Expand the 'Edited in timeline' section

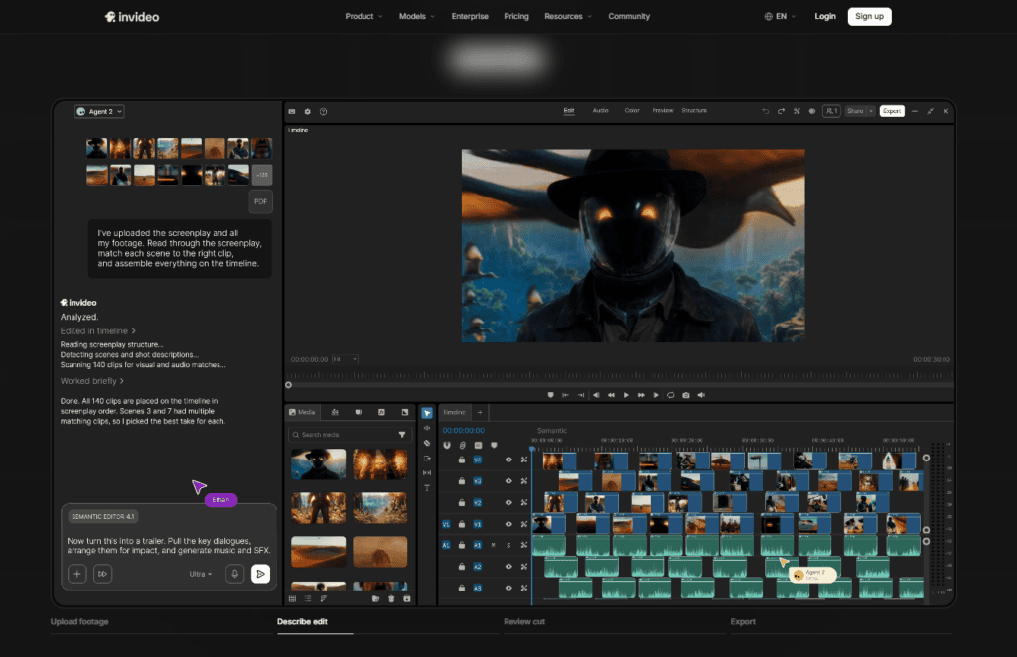click(98, 331)
